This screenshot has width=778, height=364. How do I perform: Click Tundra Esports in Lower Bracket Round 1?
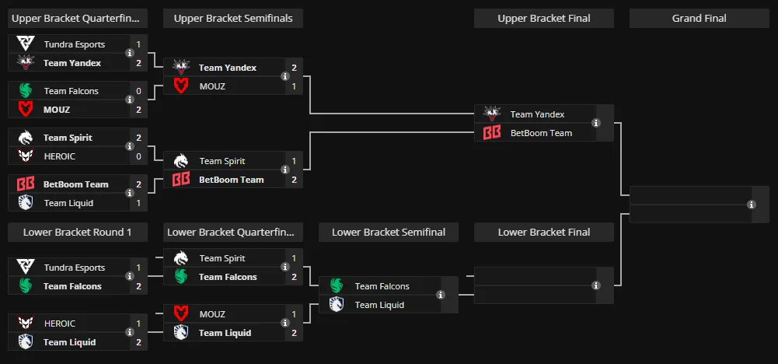(75, 268)
